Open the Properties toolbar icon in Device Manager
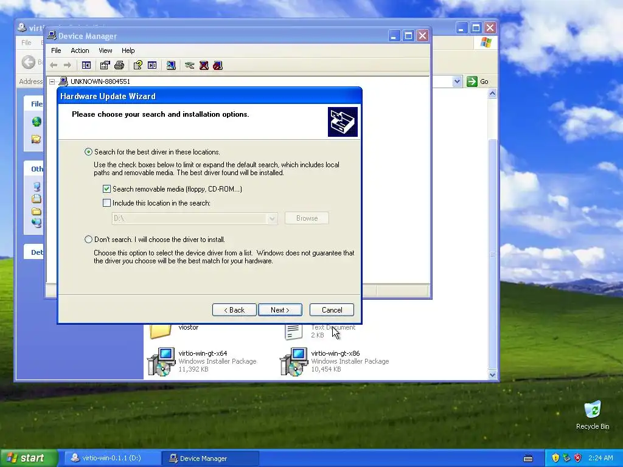This screenshot has width=623, height=467. pyautogui.click(x=105, y=65)
